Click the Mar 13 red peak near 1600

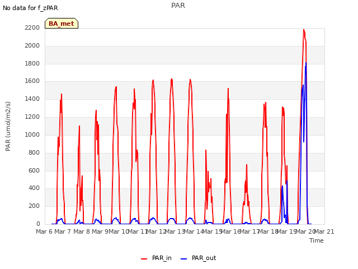click(172, 80)
